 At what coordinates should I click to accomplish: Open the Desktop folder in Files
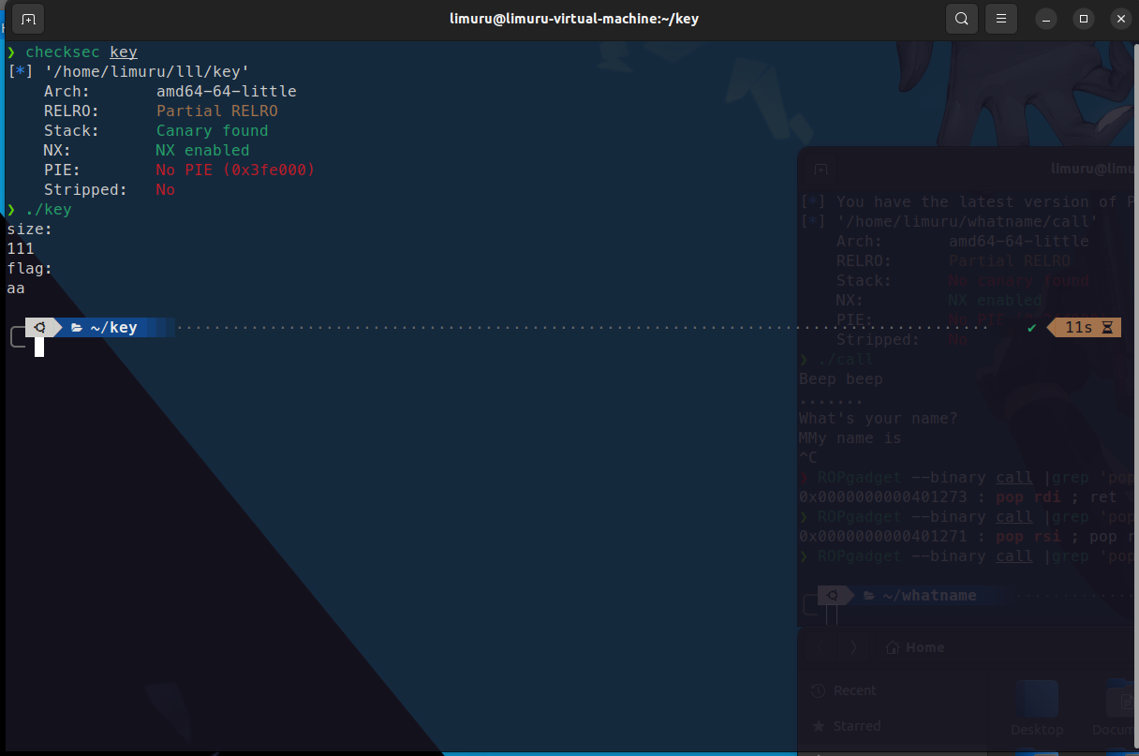1037,708
